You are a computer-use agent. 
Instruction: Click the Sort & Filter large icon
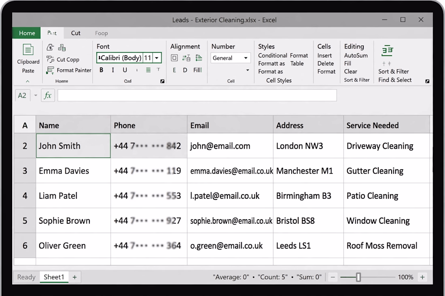pyautogui.click(x=387, y=51)
